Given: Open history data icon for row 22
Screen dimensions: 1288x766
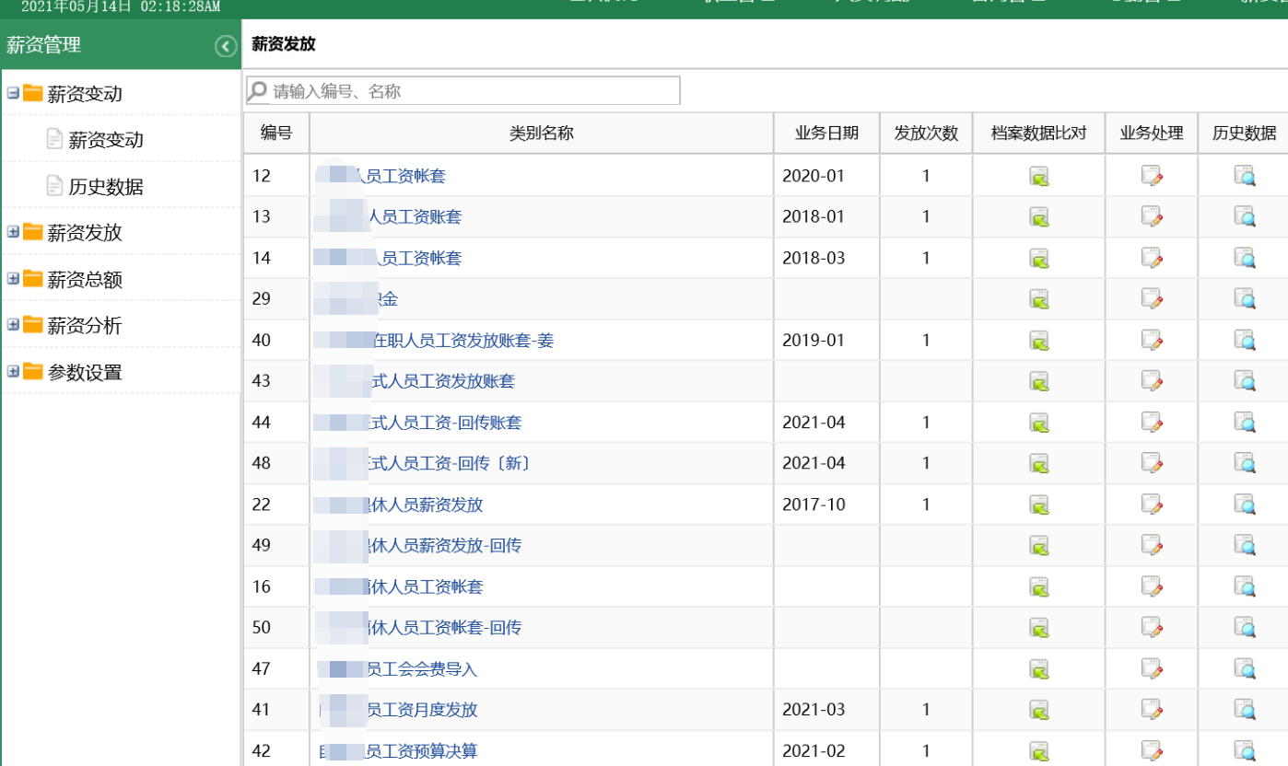Looking at the screenshot, I should pos(1245,505).
